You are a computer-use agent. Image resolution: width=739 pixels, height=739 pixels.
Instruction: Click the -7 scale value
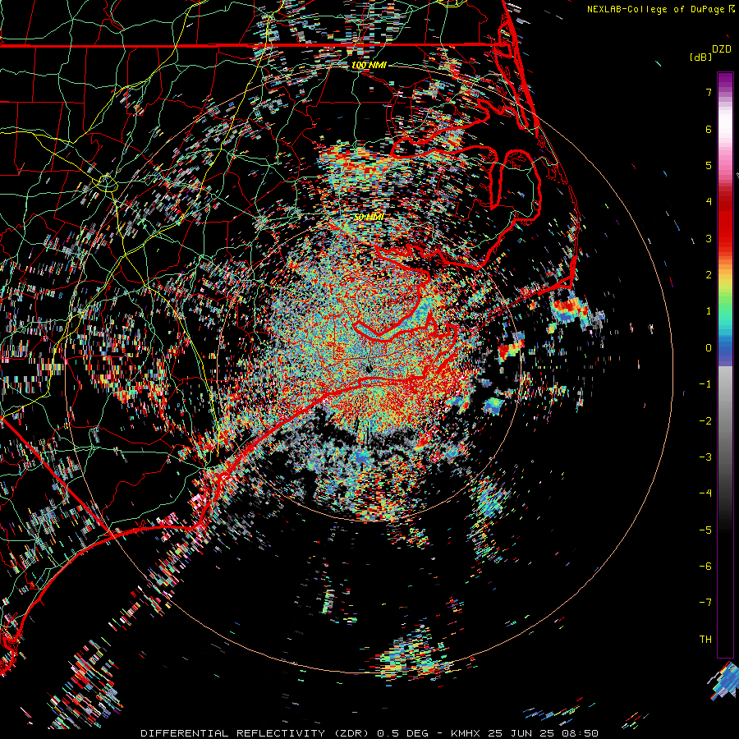click(705, 603)
